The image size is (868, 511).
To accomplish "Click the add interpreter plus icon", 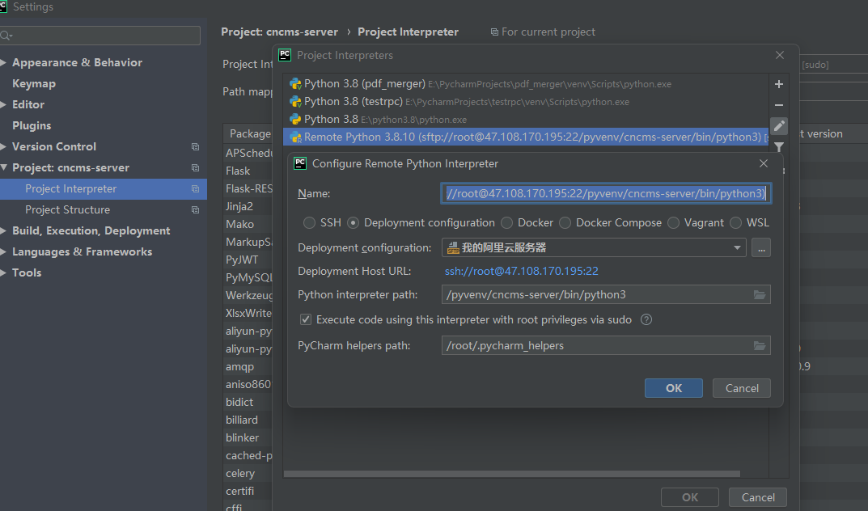I will click(779, 84).
